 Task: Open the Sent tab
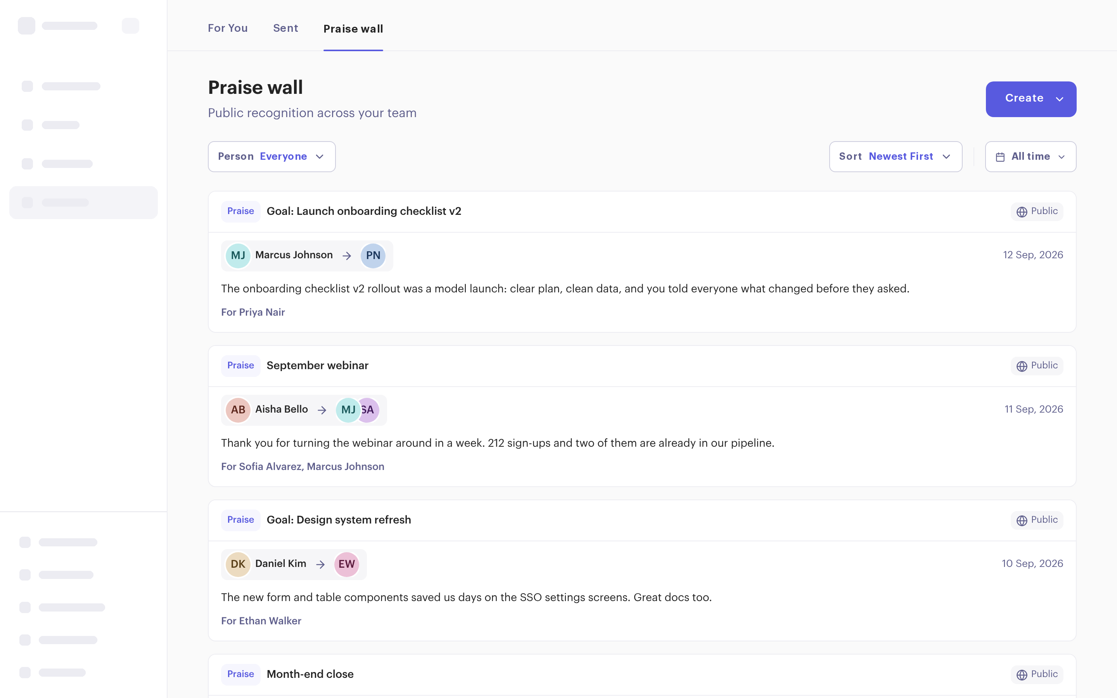(x=285, y=28)
